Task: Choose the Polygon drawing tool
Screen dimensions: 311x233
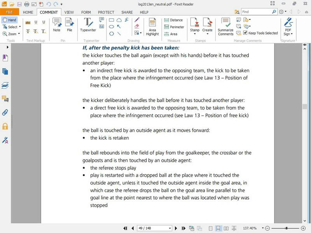Action: coord(112,34)
